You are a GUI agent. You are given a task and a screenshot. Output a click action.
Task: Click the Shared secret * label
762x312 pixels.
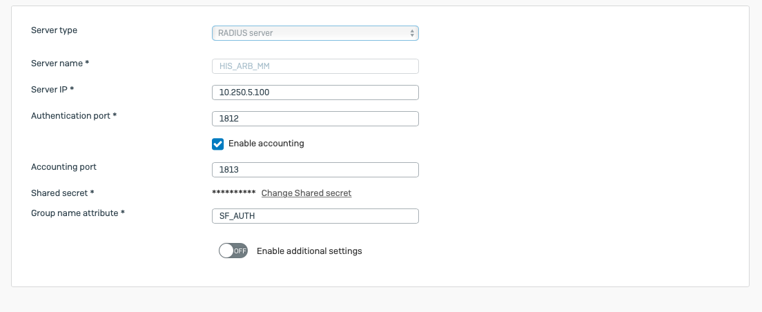(x=62, y=193)
